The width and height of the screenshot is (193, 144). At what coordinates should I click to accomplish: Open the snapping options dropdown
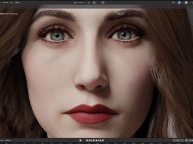[x=98, y=2]
